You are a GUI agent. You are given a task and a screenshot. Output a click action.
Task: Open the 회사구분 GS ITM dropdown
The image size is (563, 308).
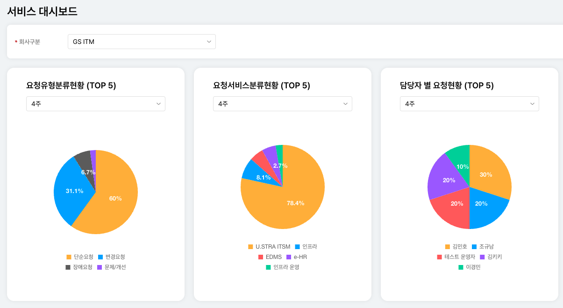coord(142,42)
